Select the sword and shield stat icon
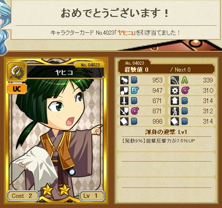The height and width of the screenshot is (208, 222). point(124,111)
